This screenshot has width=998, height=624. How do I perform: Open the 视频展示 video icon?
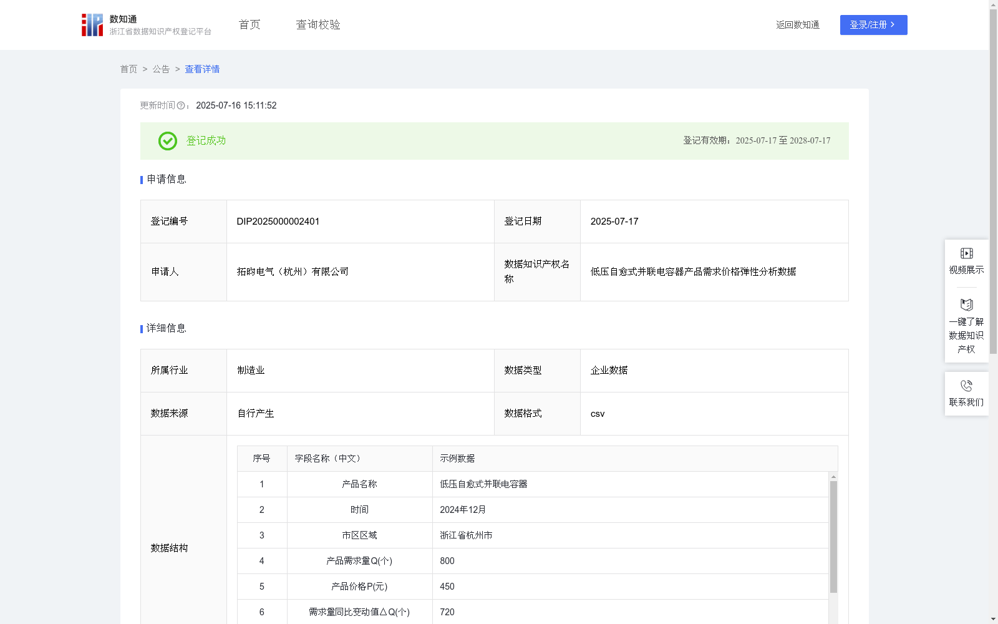[x=966, y=253]
